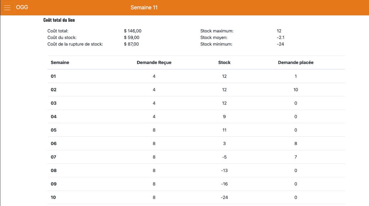Click the Stock moyen value -2.1

click(x=280, y=38)
